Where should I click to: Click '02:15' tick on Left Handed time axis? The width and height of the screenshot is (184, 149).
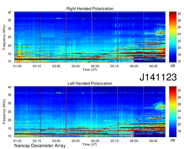tap(37, 141)
